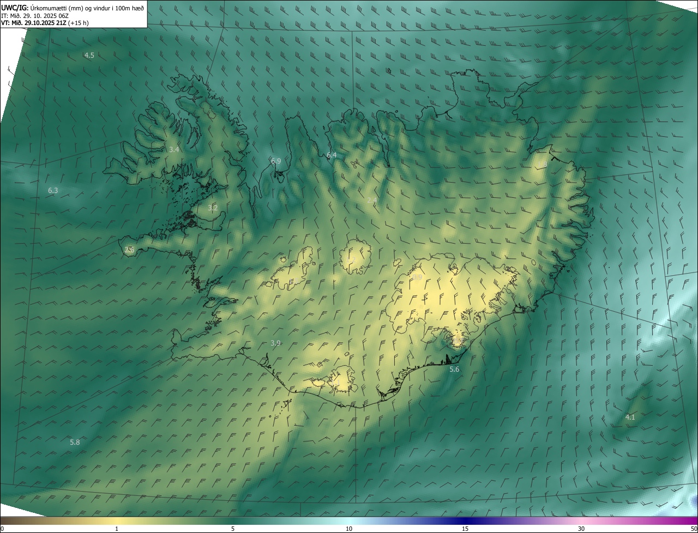Click the 5 tick on the color scale
The image size is (698, 533).
click(233, 529)
